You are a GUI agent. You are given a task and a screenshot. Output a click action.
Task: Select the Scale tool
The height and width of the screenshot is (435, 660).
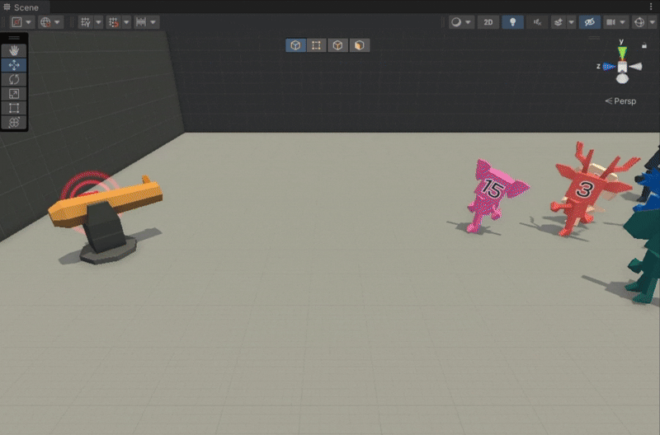[14, 94]
